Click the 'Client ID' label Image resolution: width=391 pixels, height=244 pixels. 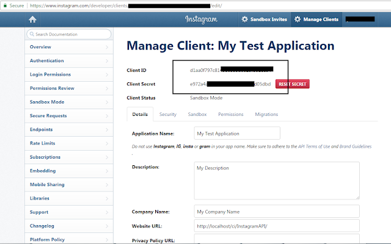(136, 70)
